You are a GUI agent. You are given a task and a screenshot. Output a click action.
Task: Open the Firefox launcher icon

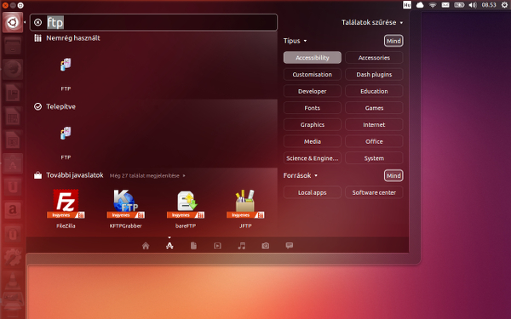(x=13, y=69)
